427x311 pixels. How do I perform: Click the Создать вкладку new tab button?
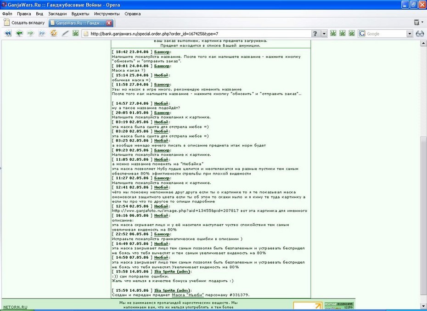pos(24,23)
